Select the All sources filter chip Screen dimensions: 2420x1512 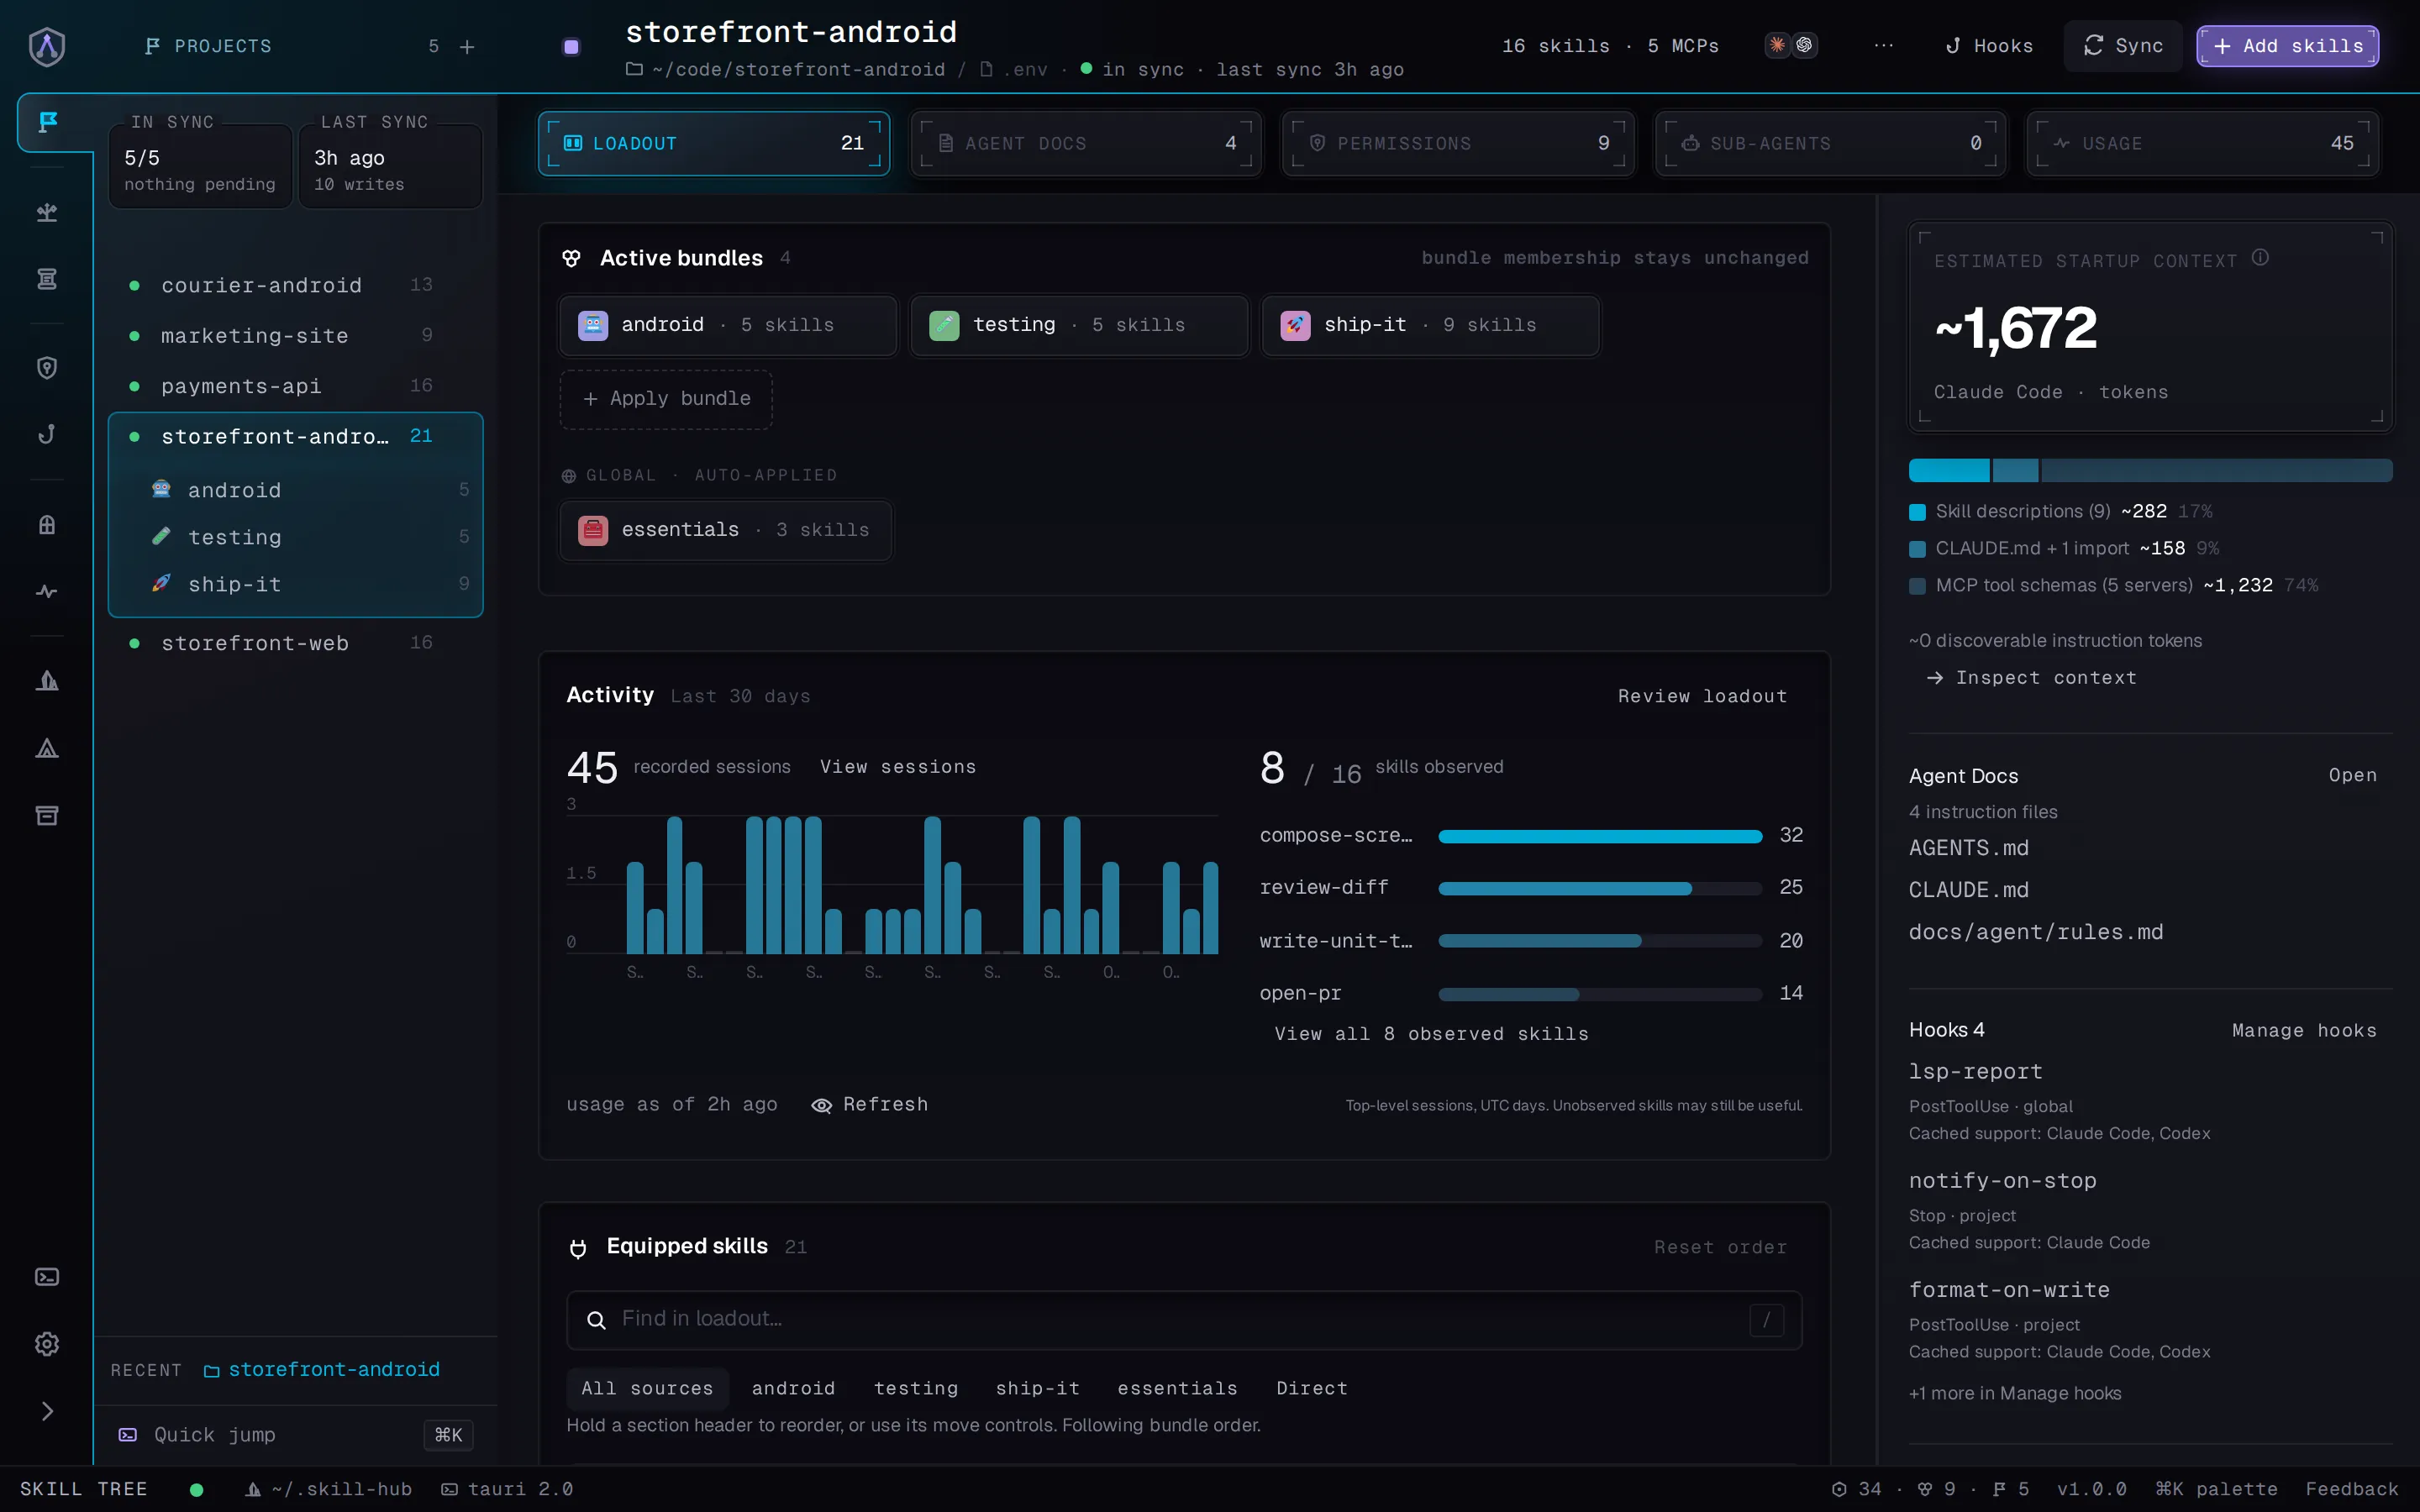point(647,1388)
